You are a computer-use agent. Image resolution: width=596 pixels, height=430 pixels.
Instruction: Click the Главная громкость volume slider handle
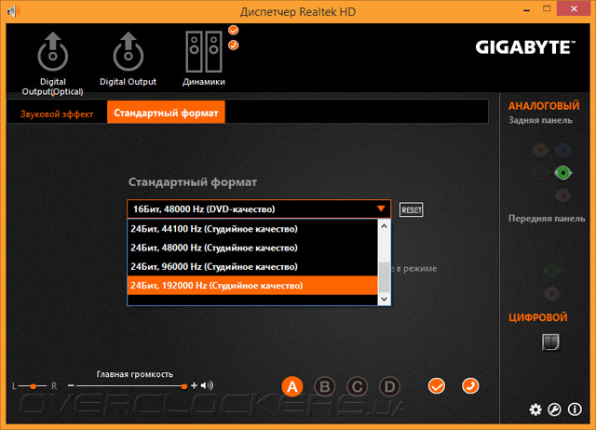click(x=184, y=386)
